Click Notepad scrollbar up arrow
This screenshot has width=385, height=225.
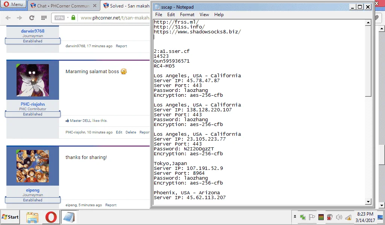point(368,22)
